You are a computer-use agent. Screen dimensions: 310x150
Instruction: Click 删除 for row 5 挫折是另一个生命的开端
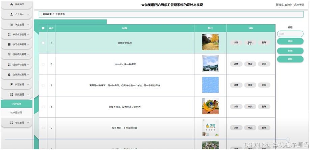(x=264, y=128)
